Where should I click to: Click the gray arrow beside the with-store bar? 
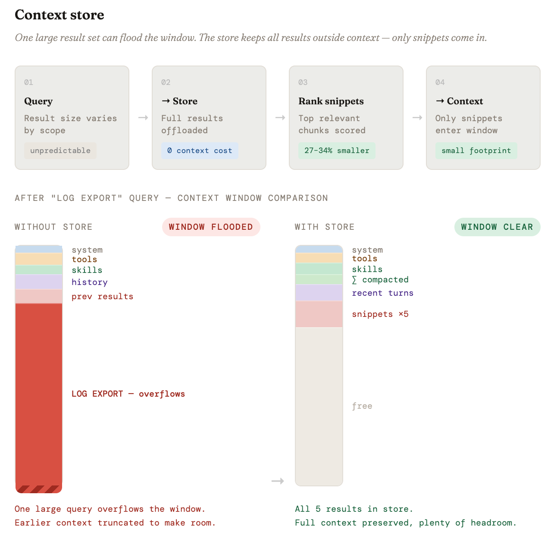pyautogui.click(x=278, y=481)
